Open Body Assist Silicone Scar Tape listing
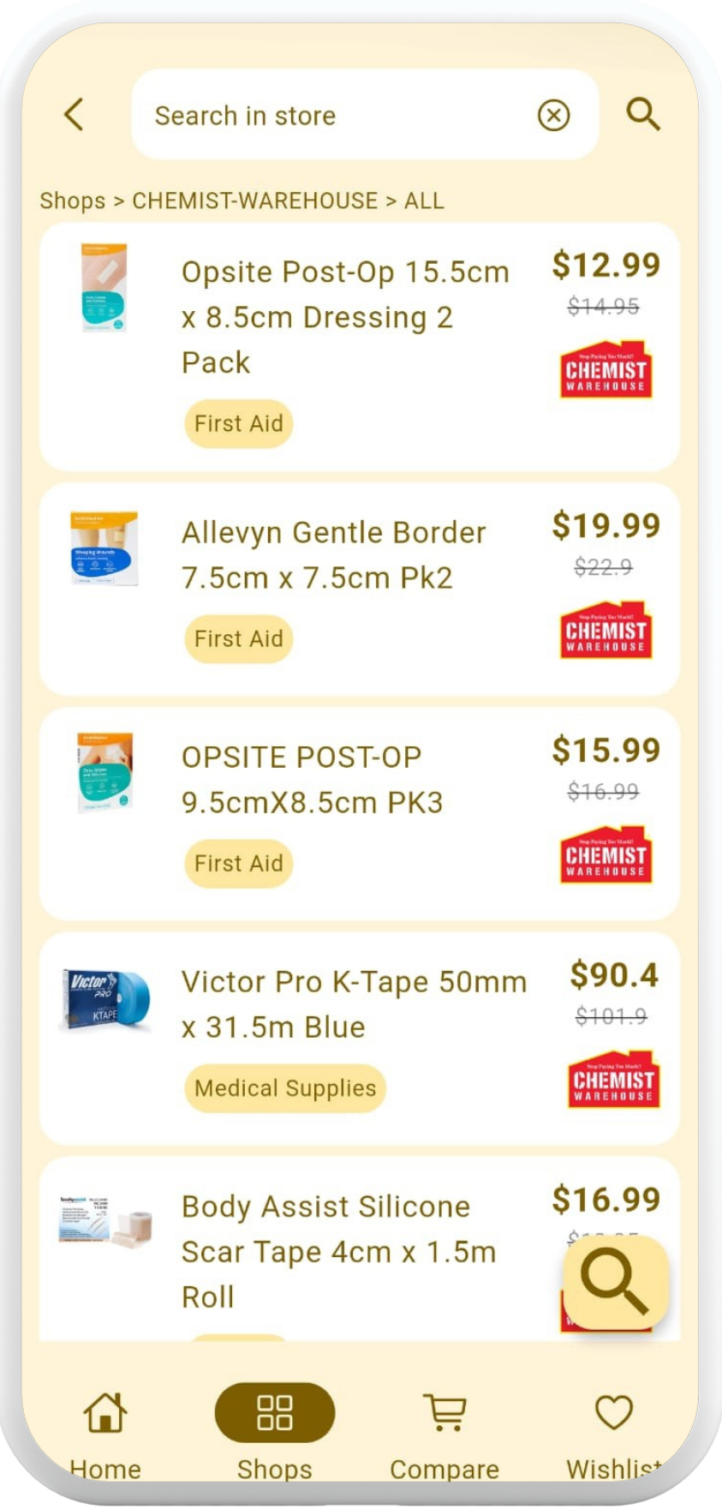Screen dimensions: 722x1509 338,1251
